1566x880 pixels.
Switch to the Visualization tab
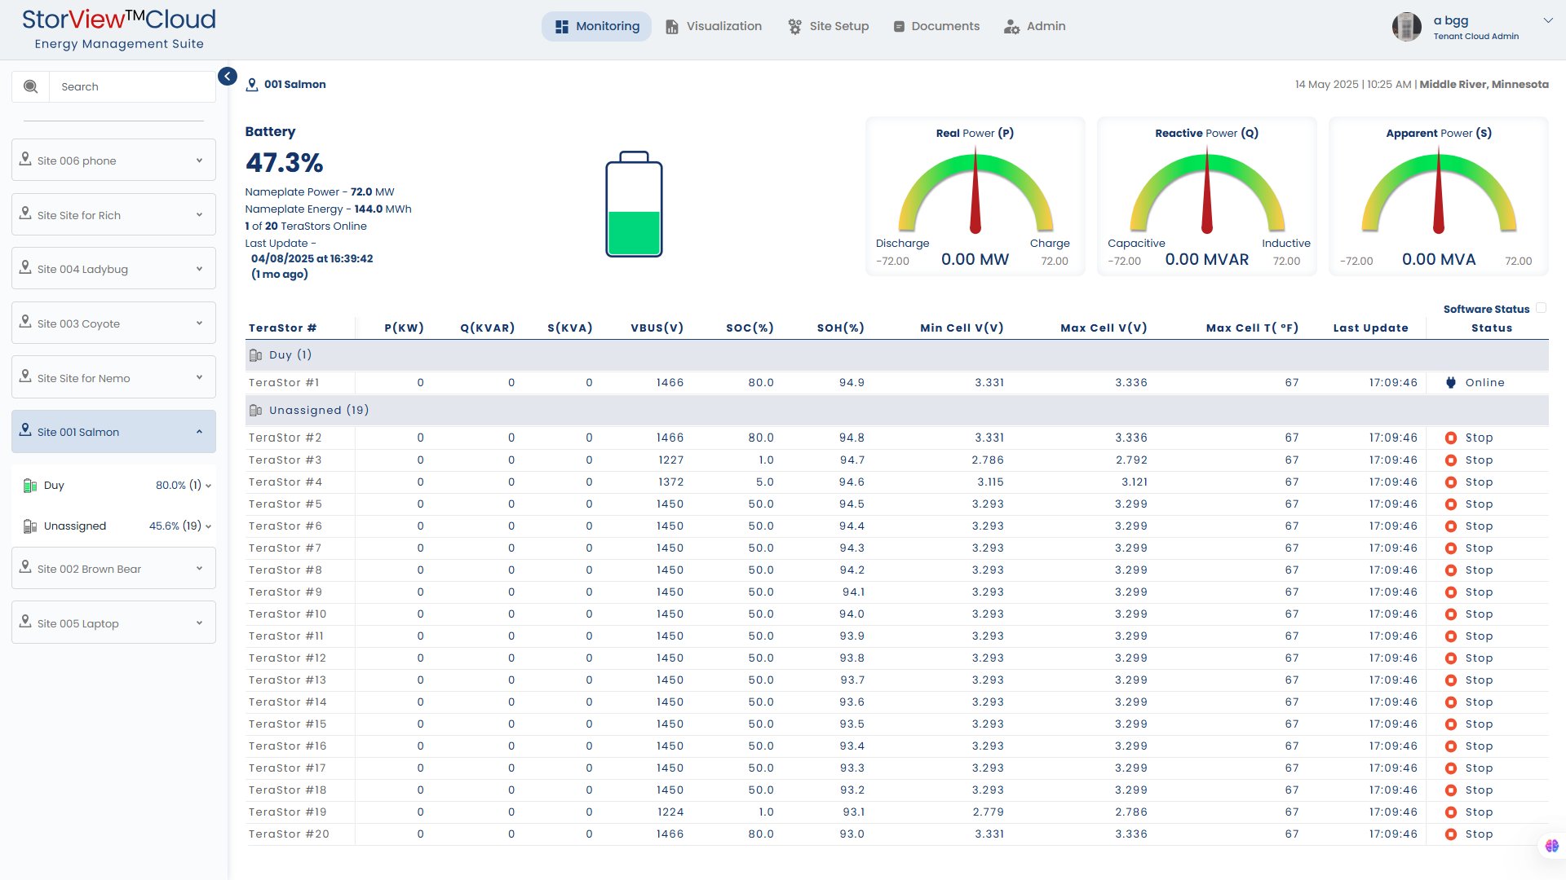coord(714,26)
